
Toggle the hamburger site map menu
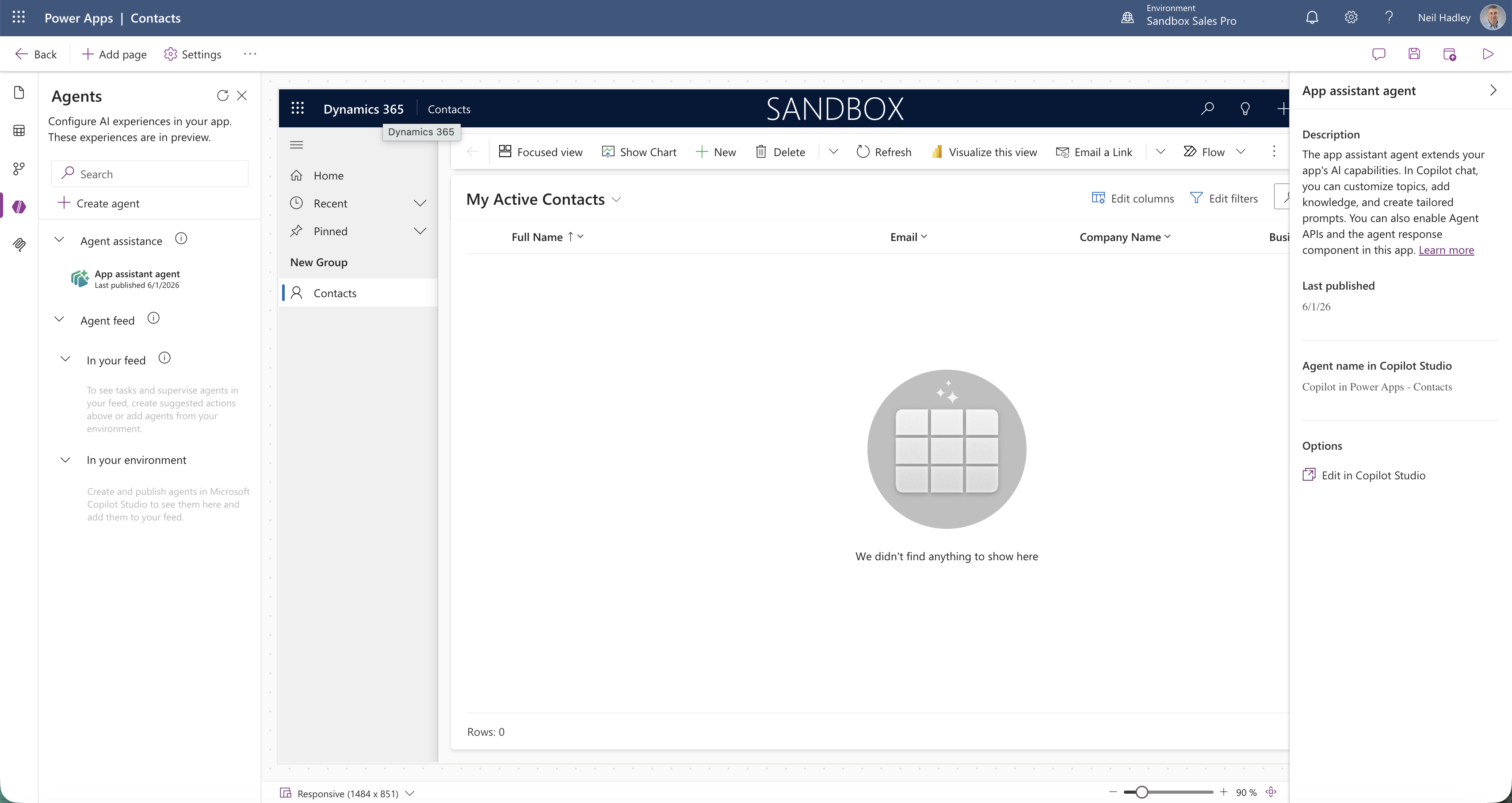point(296,145)
